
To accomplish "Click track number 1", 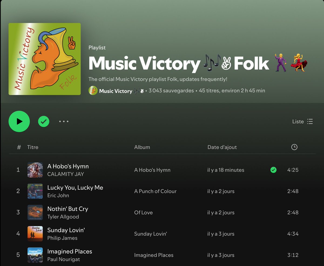I will (18, 170).
